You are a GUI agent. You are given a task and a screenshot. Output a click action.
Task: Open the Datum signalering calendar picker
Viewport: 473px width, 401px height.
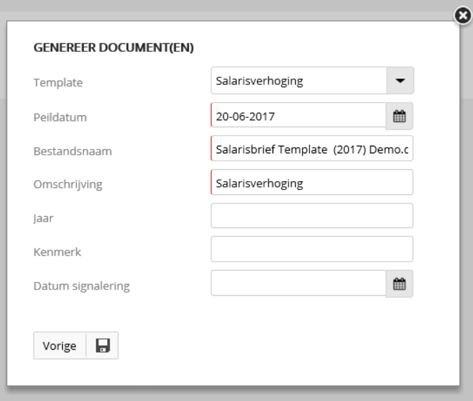pyautogui.click(x=399, y=284)
